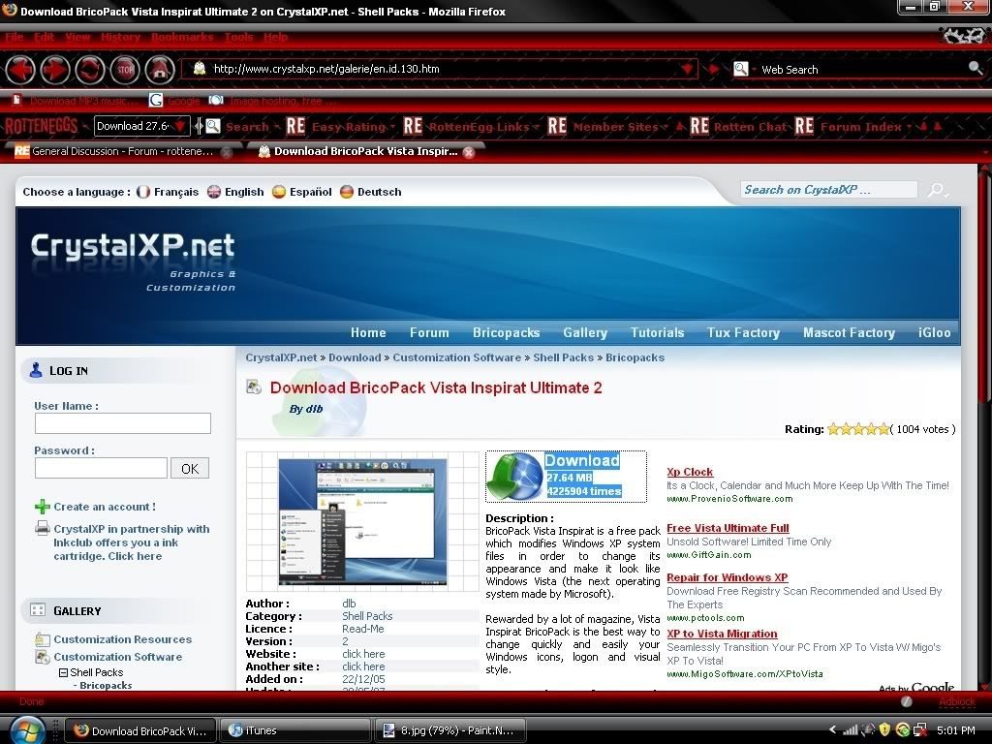Click the disconnected network computers tray icon
The height and width of the screenshot is (744, 992).
pyautogui.click(x=920, y=730)
